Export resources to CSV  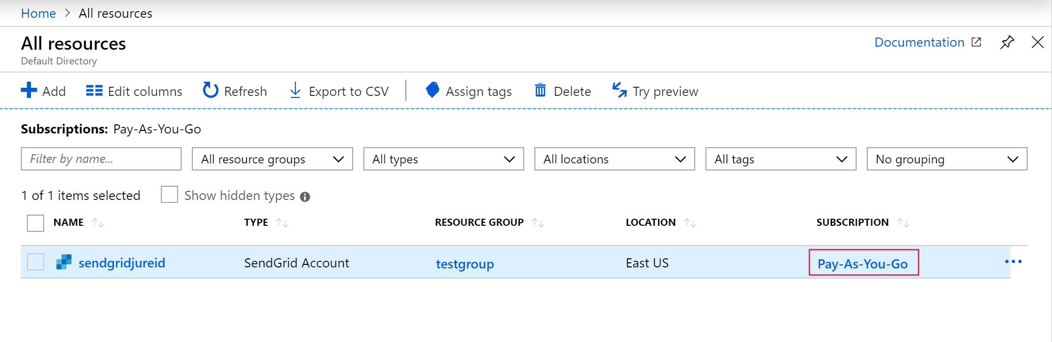[339, 91]
